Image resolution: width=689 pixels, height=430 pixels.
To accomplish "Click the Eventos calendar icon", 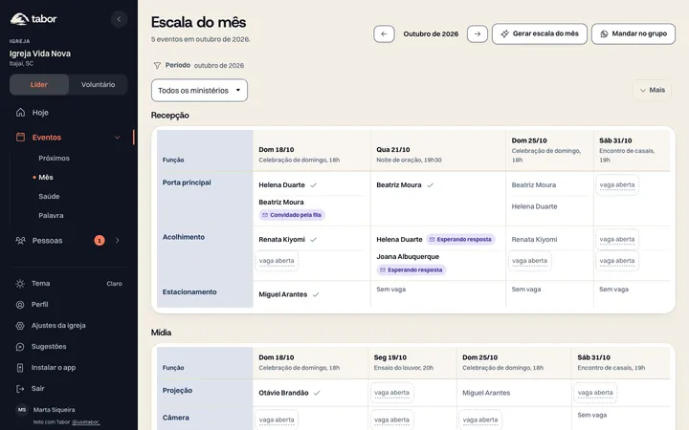I will click(20, 137).
